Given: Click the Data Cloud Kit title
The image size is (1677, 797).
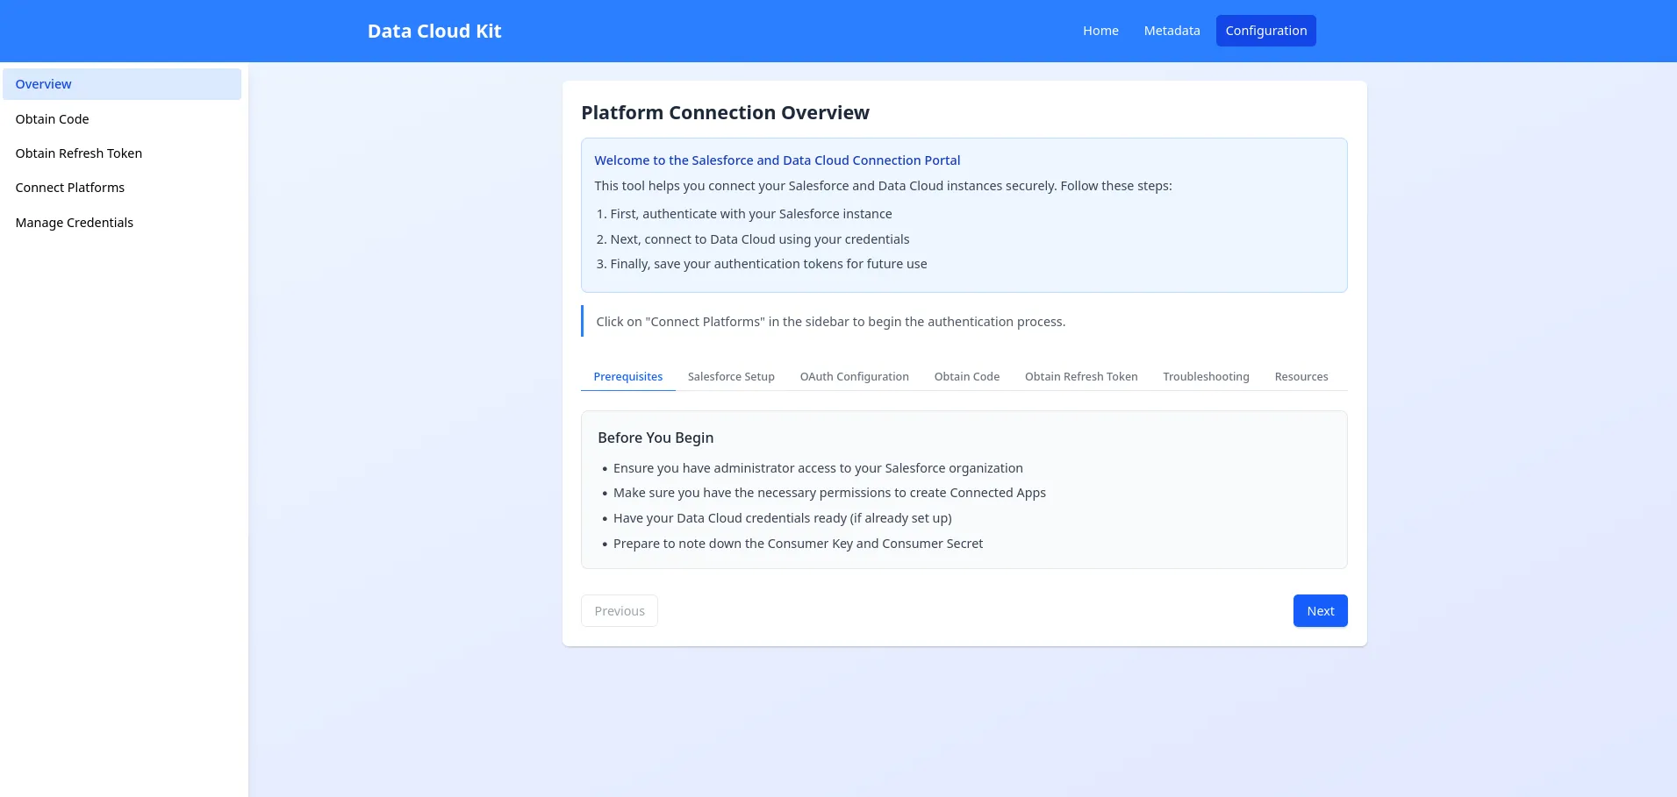Looking at the screenshot, I should [434, 31].
